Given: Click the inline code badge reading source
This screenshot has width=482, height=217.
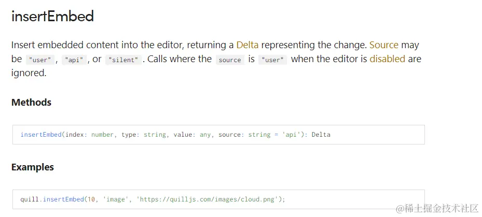Looking at the screenshot, I should tap(230, 60).
